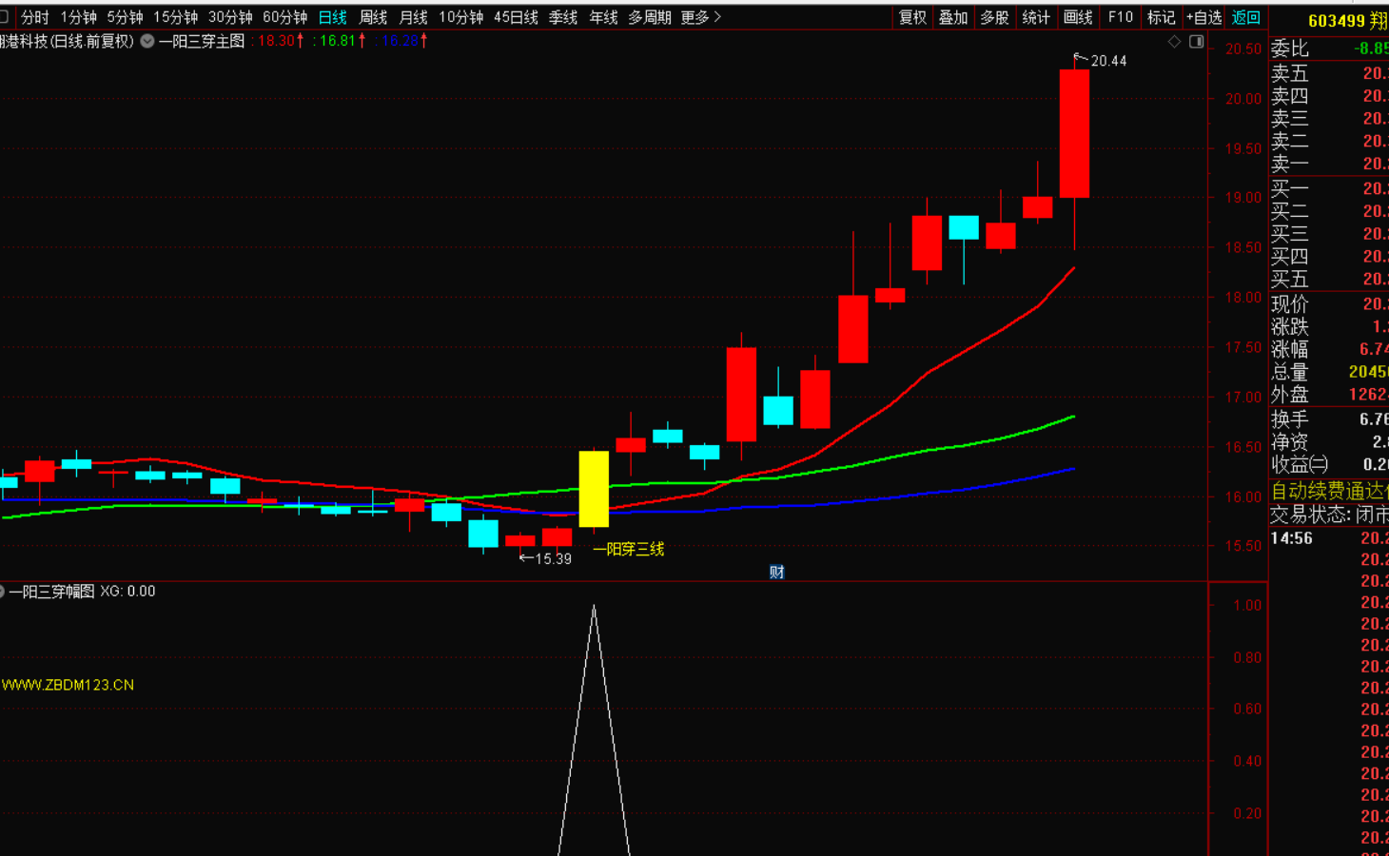The height and width of the screenshot is (856, 1389).
Task: Add stock via +自选 button
Action: click(x=1203, y=17)
